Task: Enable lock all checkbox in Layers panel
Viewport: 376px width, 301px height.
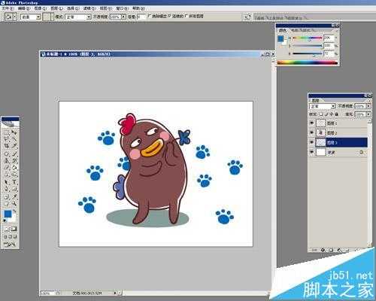Action: (337, 114)
